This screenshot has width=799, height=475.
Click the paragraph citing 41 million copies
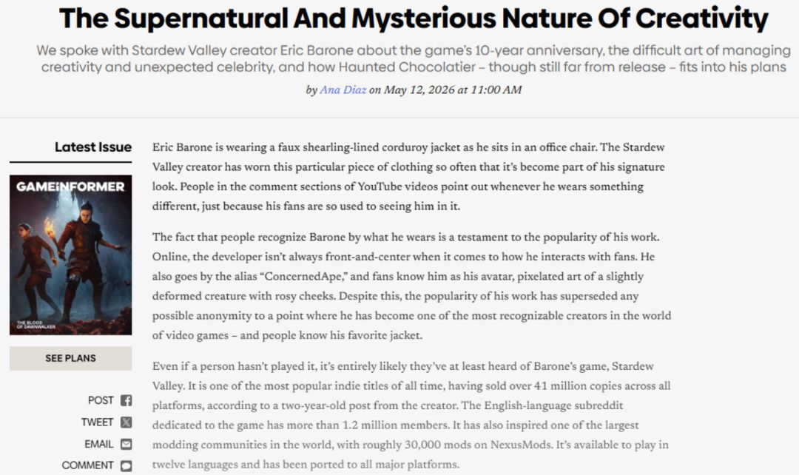pos(411,415)
